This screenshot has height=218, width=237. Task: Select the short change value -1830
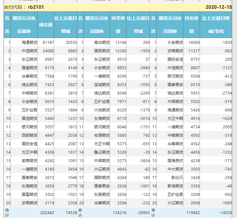tap(226, 43)
